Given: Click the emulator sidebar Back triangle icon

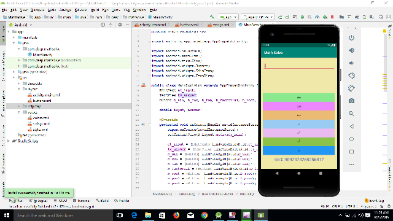Looking at the screenshot, I should click(x=351, y=126).
